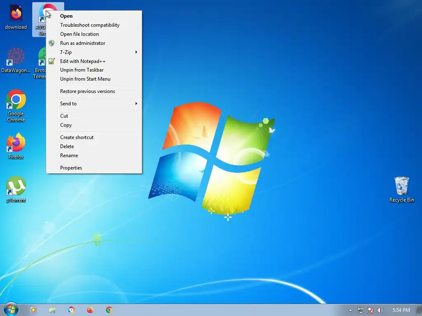Choose Rename in the context menu
422x316 pixels.
pos(94,156)
